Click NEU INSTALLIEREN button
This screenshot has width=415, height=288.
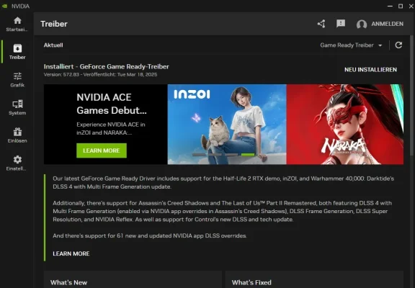370,70
